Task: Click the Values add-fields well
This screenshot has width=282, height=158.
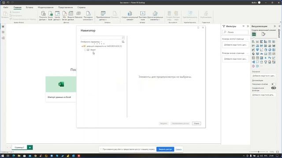Action: point(263,76)
